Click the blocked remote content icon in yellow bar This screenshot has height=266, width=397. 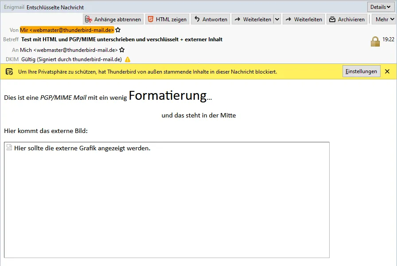click(x=9, y=72)
